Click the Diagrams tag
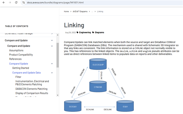The width and height of the screenshot is (183, 114). 99,32
